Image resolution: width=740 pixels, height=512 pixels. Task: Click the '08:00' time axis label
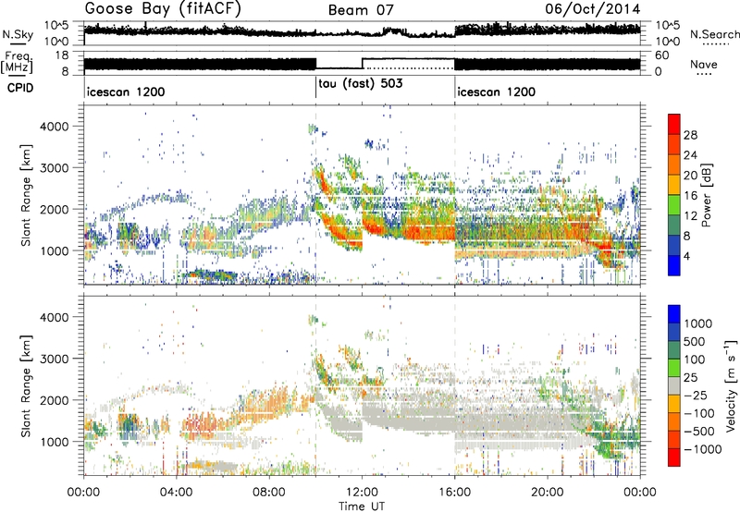point(269,493)
